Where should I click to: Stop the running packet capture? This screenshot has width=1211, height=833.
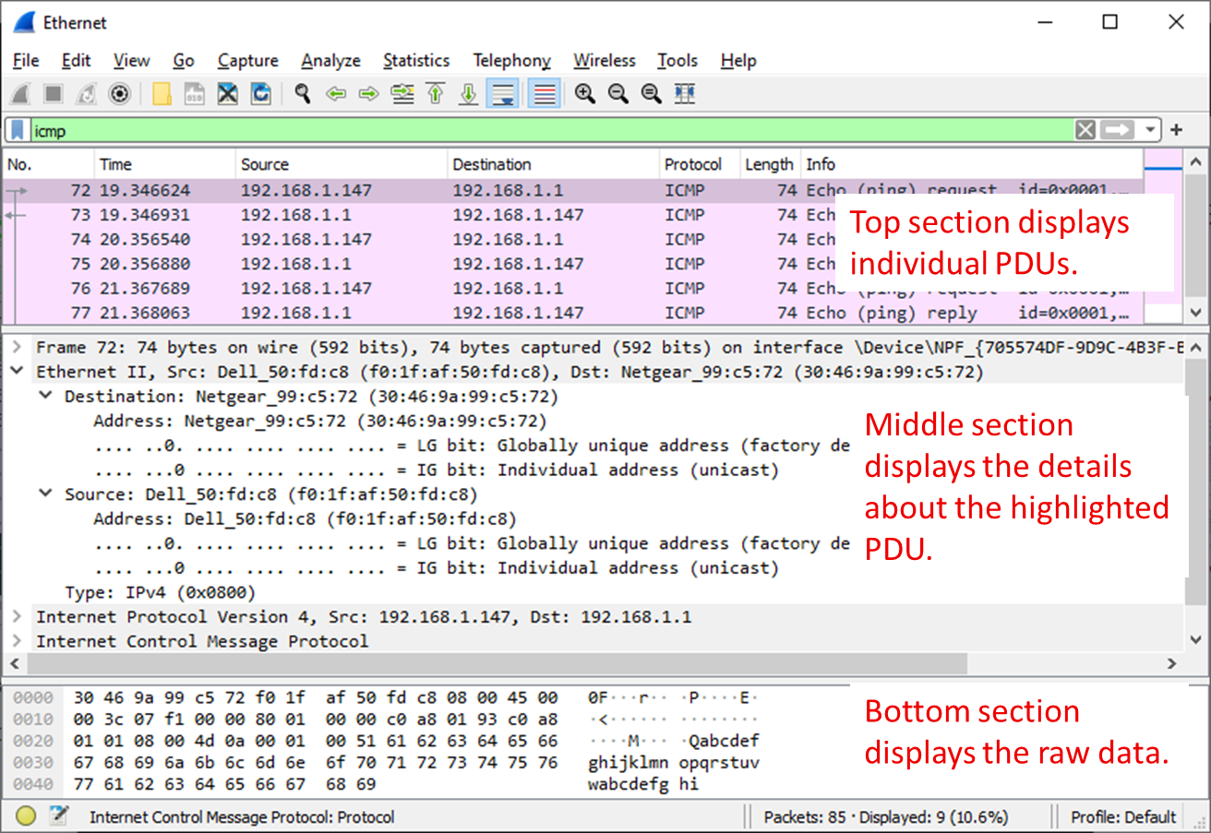click(x=54, y=93)
